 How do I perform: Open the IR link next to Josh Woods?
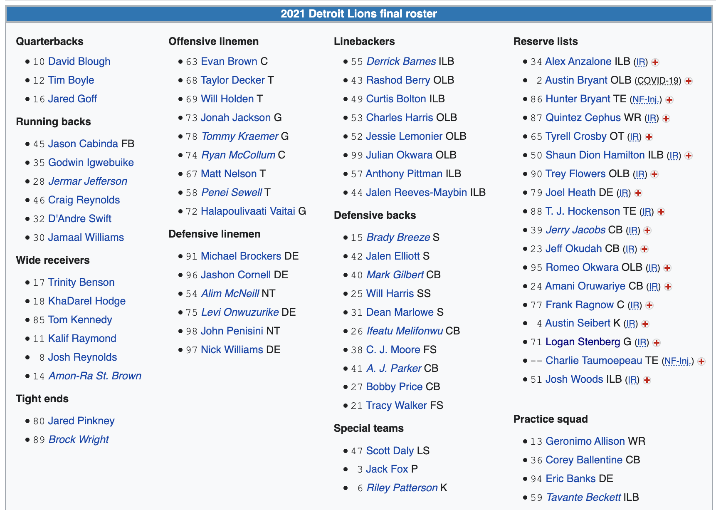[x=633, y=379]
